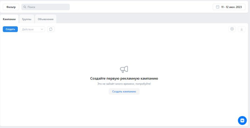This screenshot has height=128, width=250.
Task: Switch to the Группы tab
Action: click(x=27, y=19)
